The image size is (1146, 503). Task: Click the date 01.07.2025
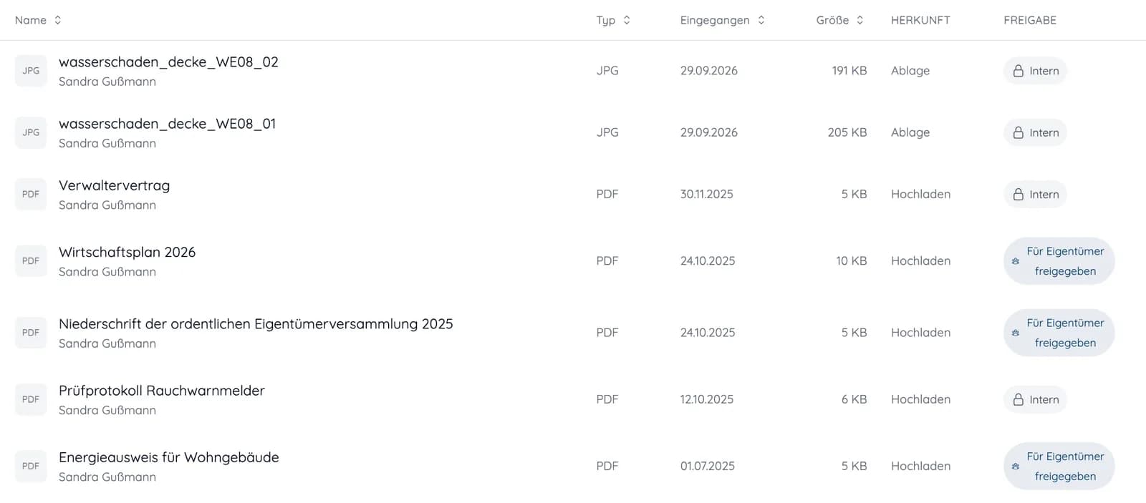click(x=708, y=466)
